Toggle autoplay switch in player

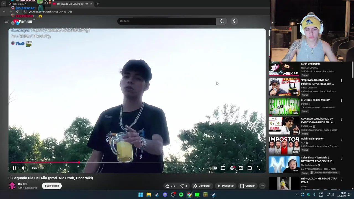tap(215, 168)
